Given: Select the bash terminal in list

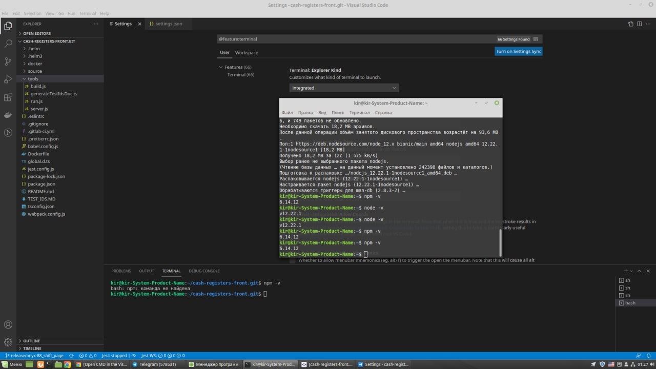Looking at the screenshot, I should pyautogui.click(x=634, y=303).
